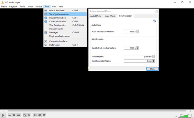This screenshot has height=118, width=194.
Task: Open the Audio menu
Action: click(22, 6)
